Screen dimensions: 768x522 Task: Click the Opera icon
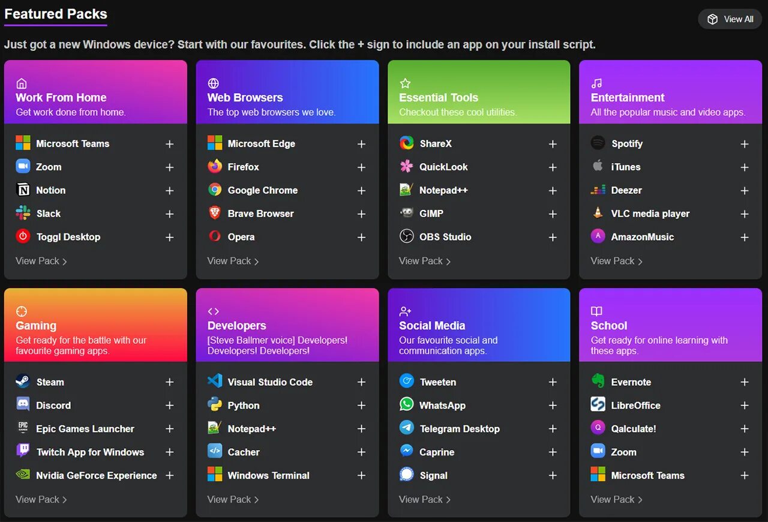215,237
